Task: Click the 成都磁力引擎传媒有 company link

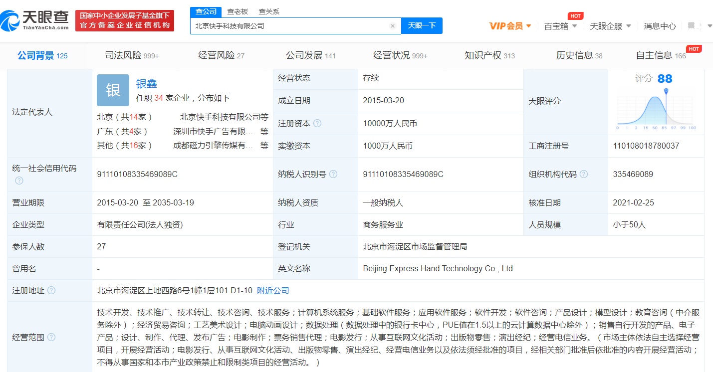Action: 213,145
